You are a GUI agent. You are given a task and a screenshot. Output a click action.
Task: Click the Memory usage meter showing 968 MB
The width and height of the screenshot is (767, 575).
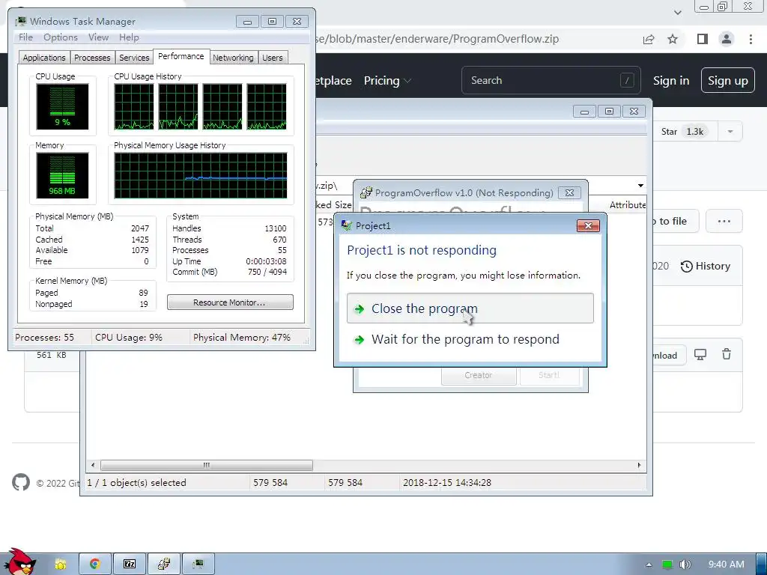[62, 175]
